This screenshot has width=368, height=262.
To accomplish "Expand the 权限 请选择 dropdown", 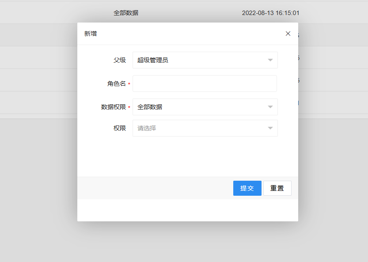I will 205,128.
